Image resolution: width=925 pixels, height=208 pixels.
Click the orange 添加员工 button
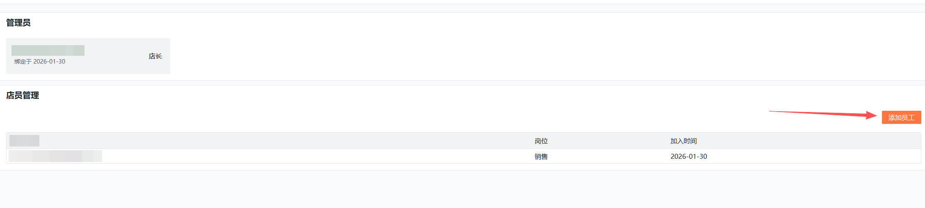tap(901, 117)
